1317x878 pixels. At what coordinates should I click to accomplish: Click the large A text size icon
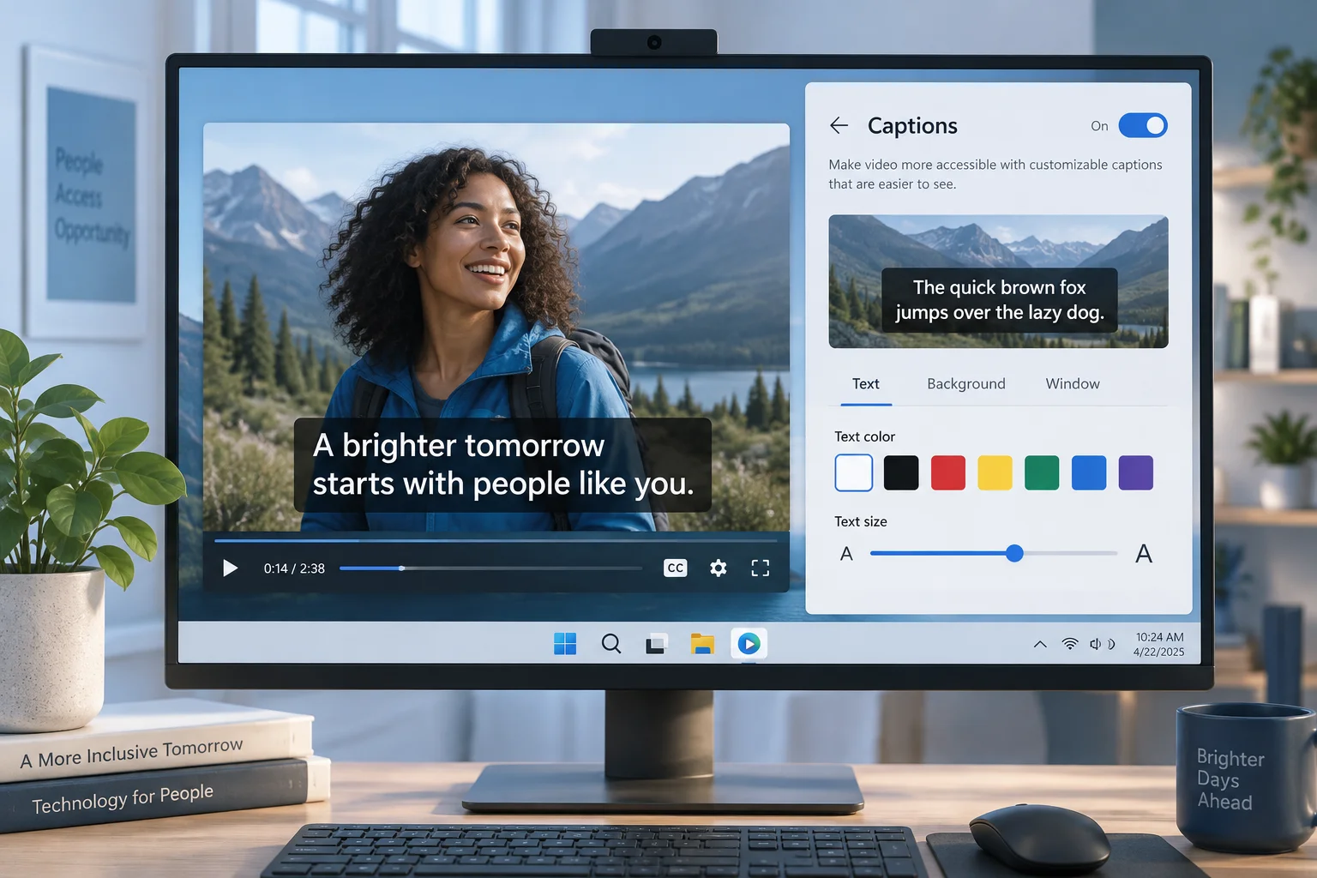tap(1144, 554)
